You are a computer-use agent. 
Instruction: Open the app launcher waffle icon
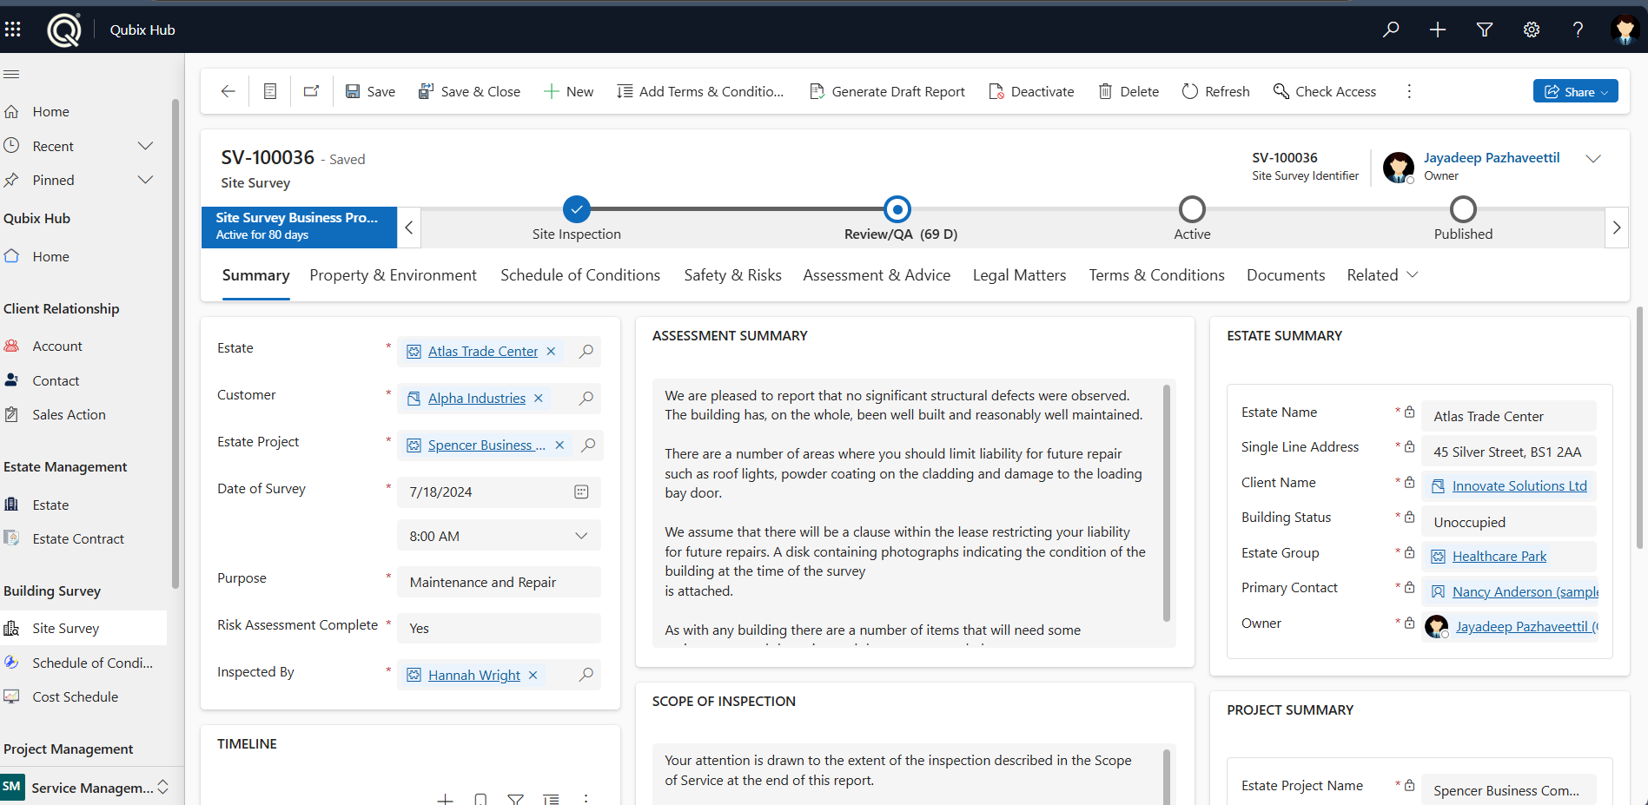tap(13, 29)
